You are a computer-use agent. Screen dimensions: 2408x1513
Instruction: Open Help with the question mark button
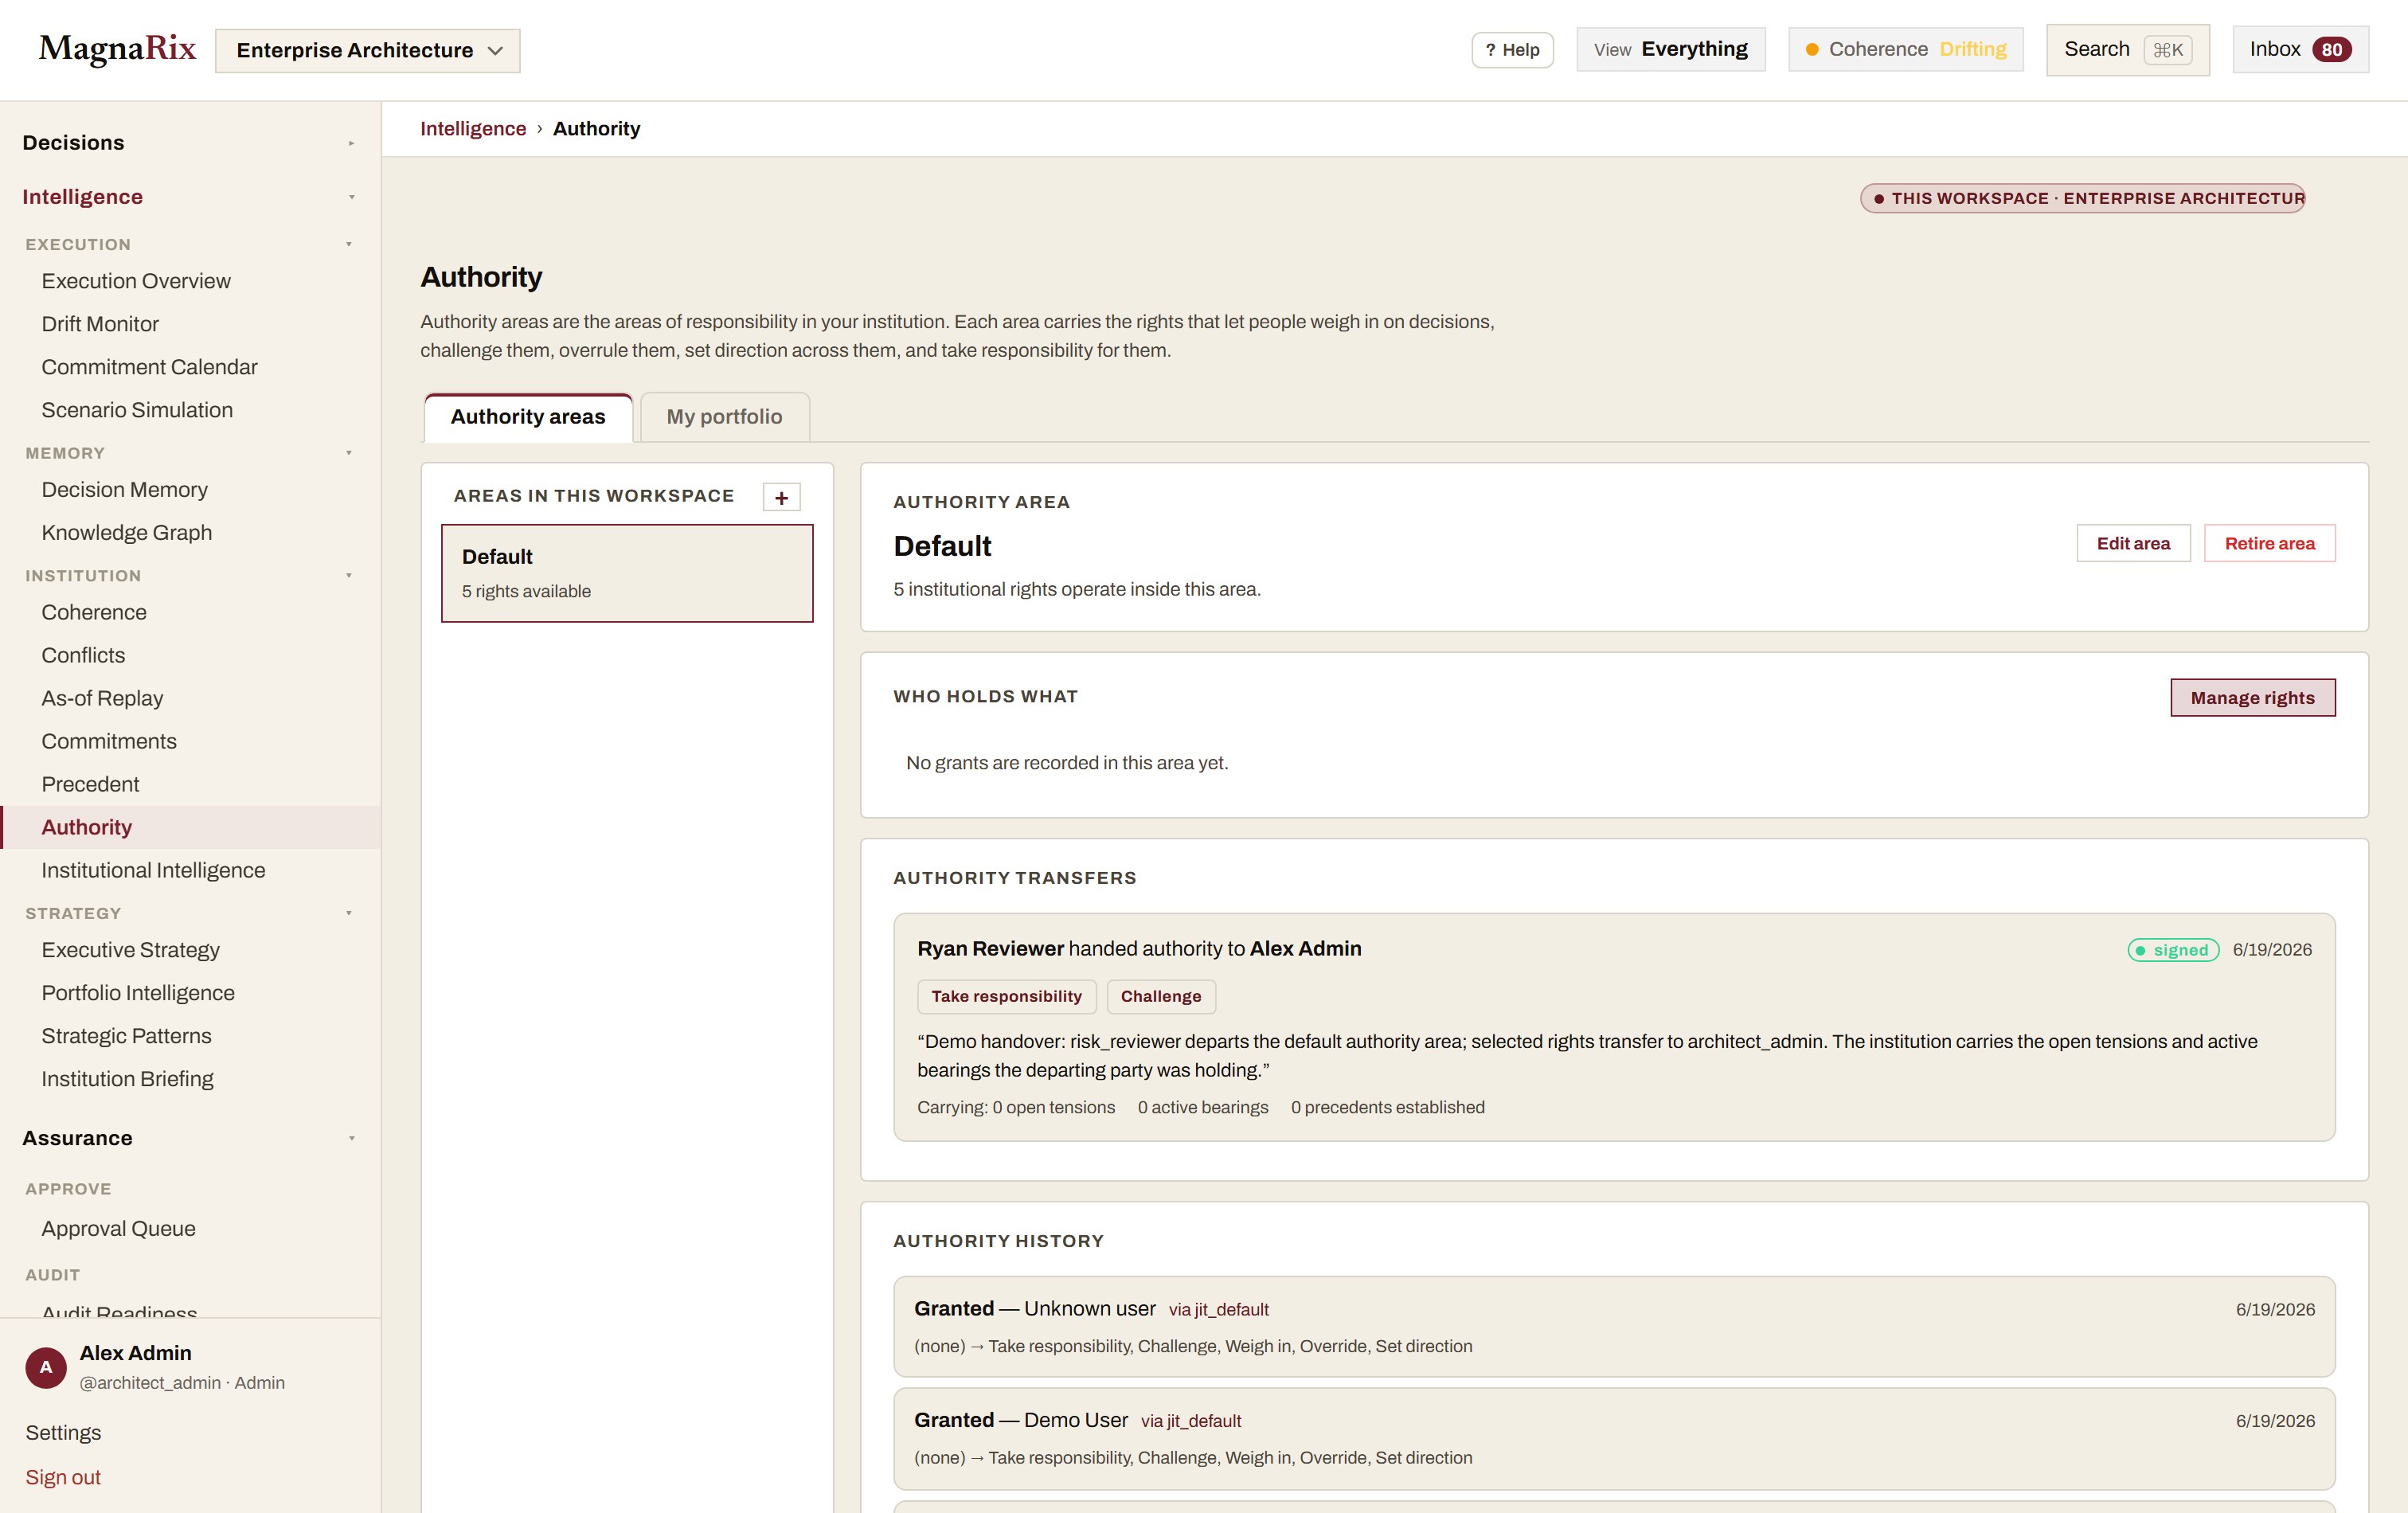click(x=1512, y=50)
